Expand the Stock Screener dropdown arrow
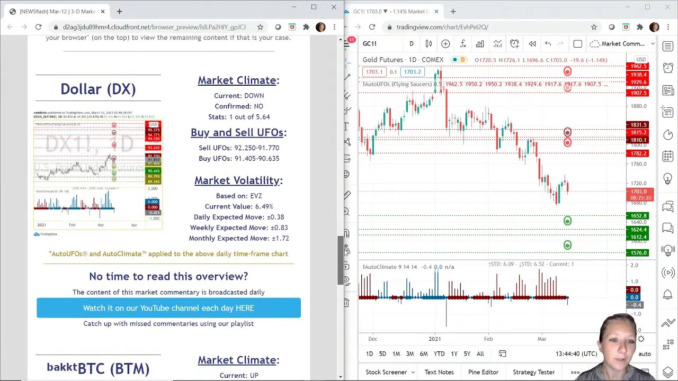 413,372
